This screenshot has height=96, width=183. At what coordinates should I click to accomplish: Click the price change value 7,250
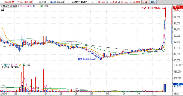pyautogui.click(x=20, y=2)
